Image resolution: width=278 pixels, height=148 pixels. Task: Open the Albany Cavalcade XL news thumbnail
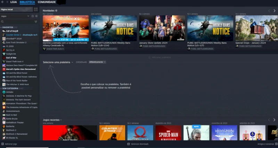[x=66, y=28]
